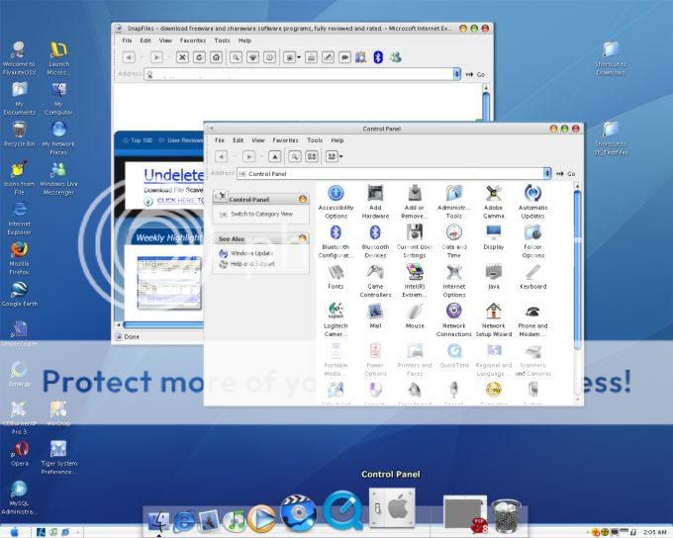Click the Bluetooth icon in Internet Explorer toolbar
The height and width of the screenshot is (538, 673).
pyautogui.click(x=377, y=57)
